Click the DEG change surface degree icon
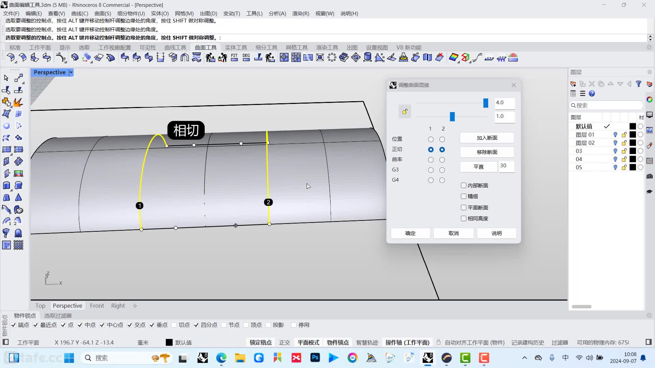The image size is (655, 368). coord(246,57)
